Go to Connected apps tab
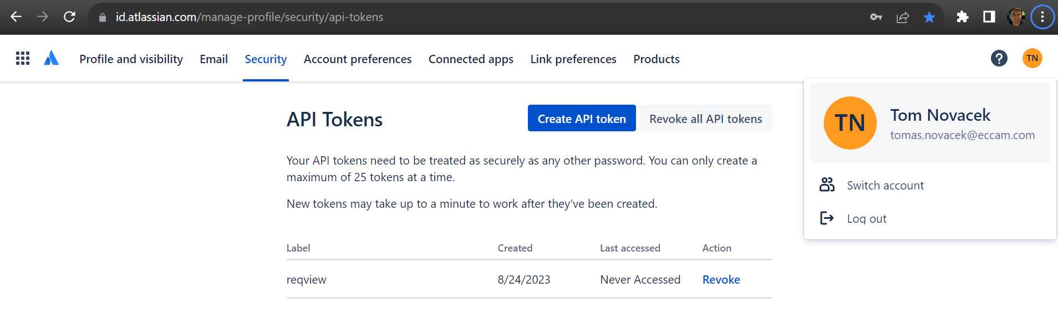 pyautogui.click(x=471, y=59)
